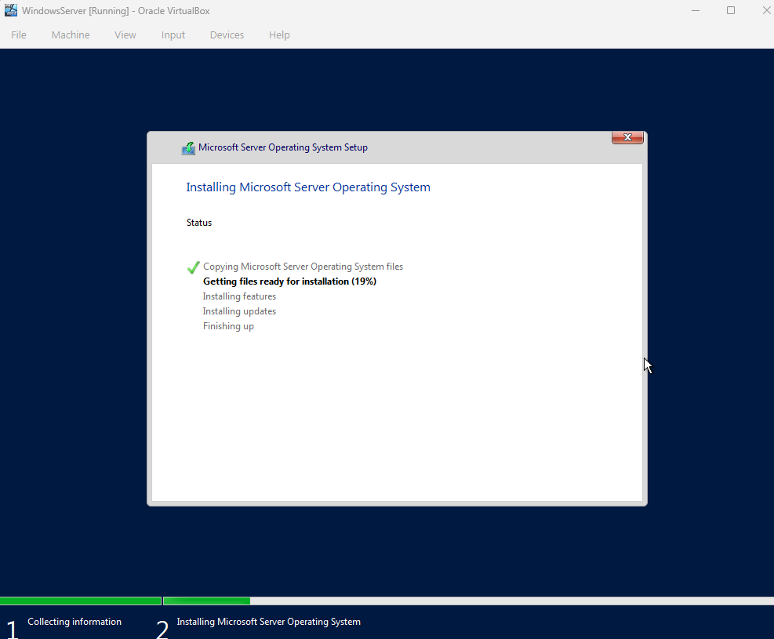The image size is (774, 639).
Task: Maximize the VirtualBox window
Action: coord(731,10)
